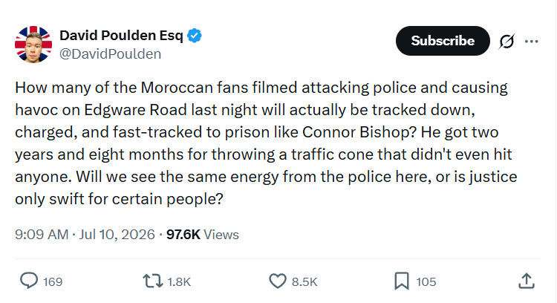Viewport: 557px width, 303px height.
Task: Open the @DavidPoulden handle link
Action: [110, 54]
